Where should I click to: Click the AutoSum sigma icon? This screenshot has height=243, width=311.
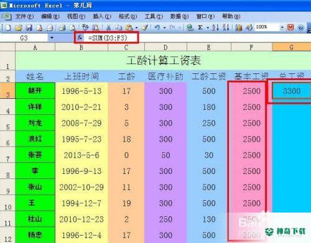pyautogui.click(x=200, y=27)
